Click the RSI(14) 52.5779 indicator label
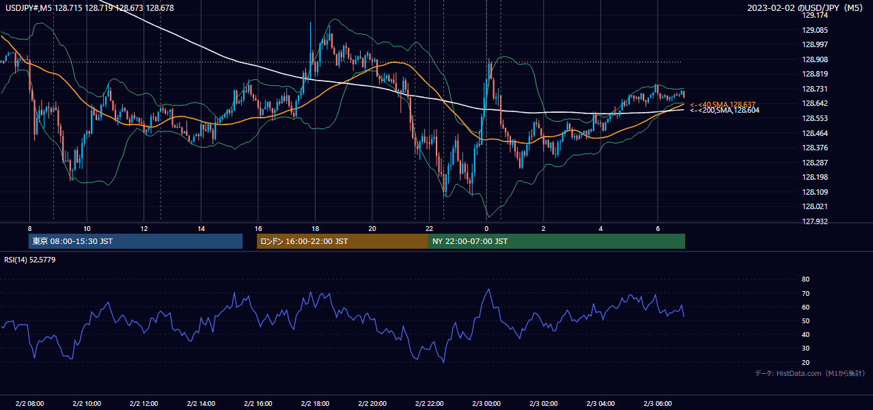873x410 pixels. tap(30, 260)
